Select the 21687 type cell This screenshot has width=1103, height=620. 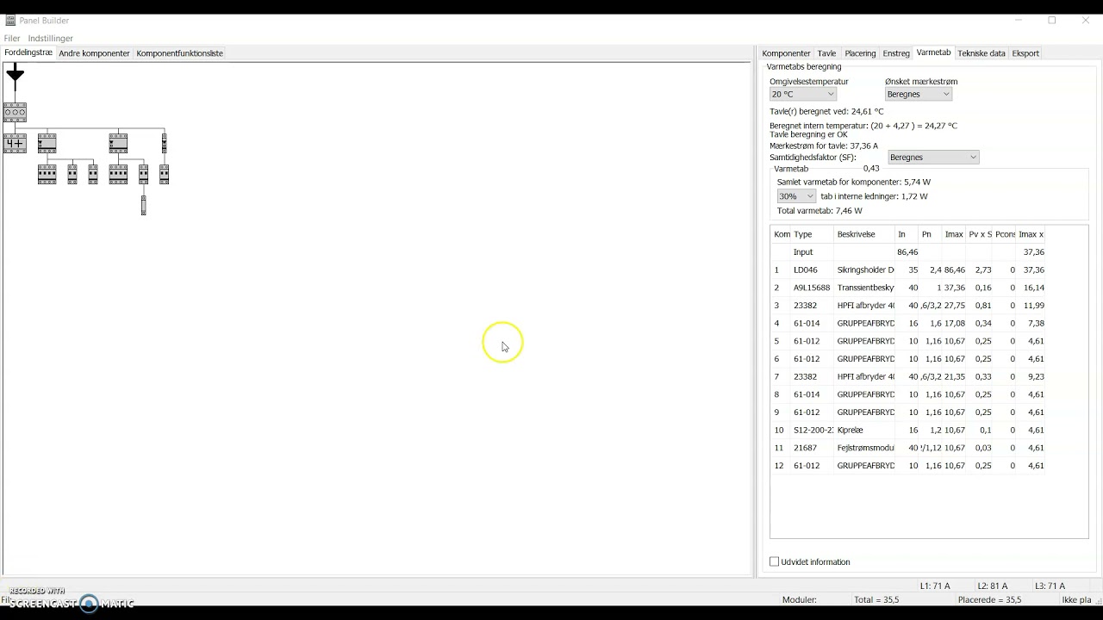click(812, 448)
